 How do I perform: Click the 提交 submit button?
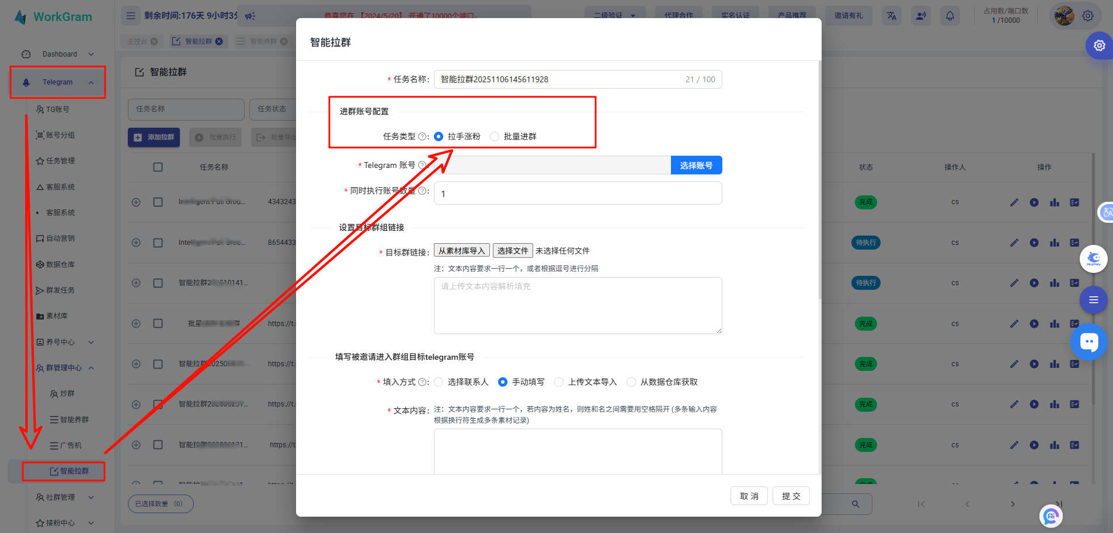[x=791, y=496]
